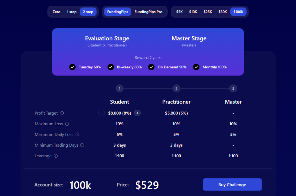The width and height of the screenshot is (296, 196).
Task: Increase Student profit target with plus button
Action: tap(138, 113)
